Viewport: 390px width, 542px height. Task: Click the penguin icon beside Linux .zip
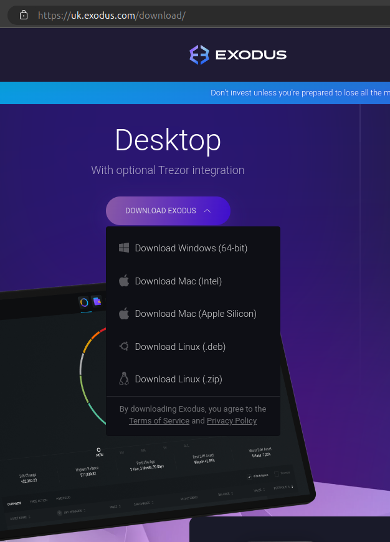(x=124, y=379)
